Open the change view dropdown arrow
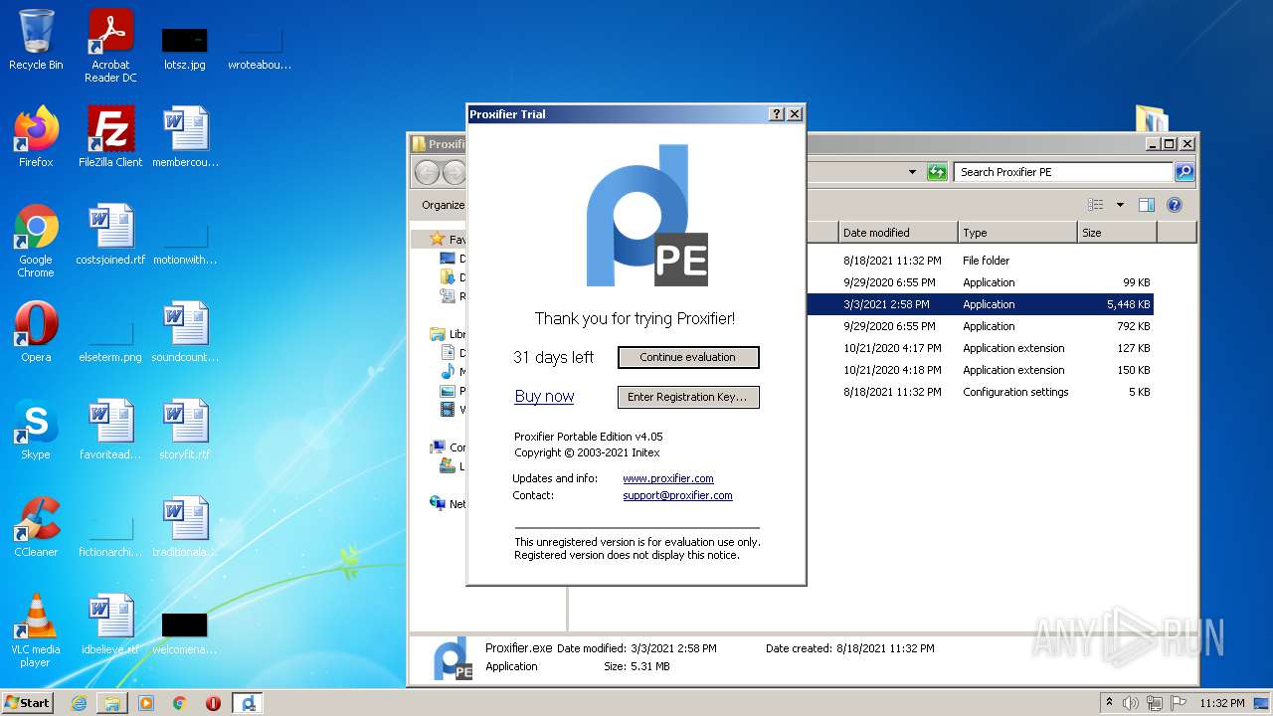 click(1120, 205)
